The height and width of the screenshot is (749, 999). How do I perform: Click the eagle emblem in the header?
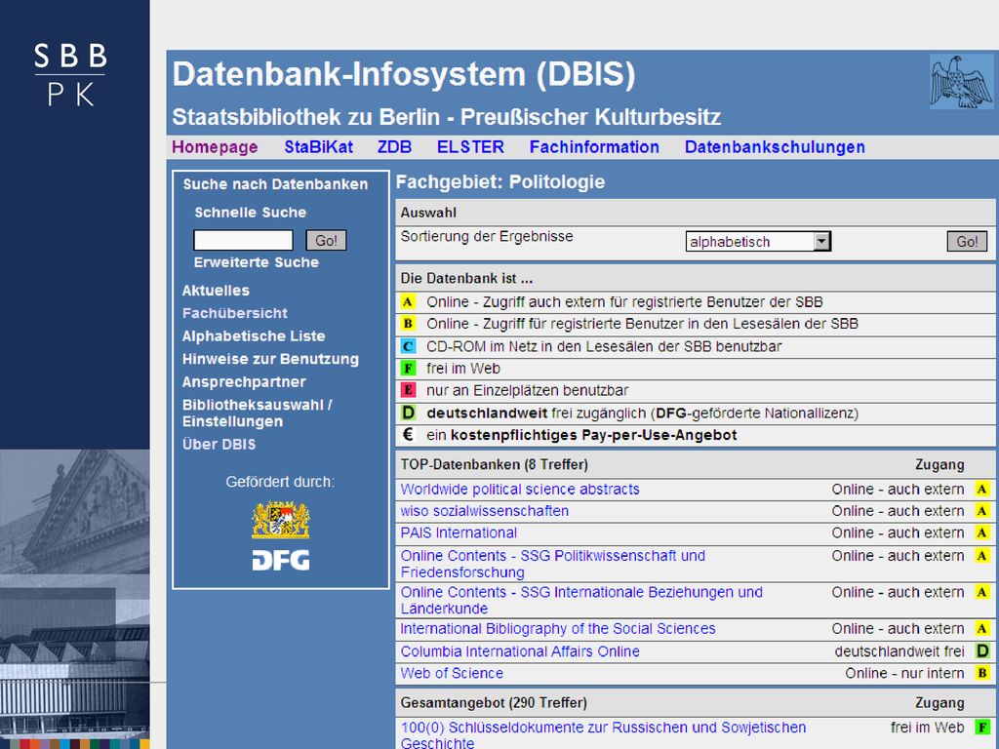click(x=961, y=82)
